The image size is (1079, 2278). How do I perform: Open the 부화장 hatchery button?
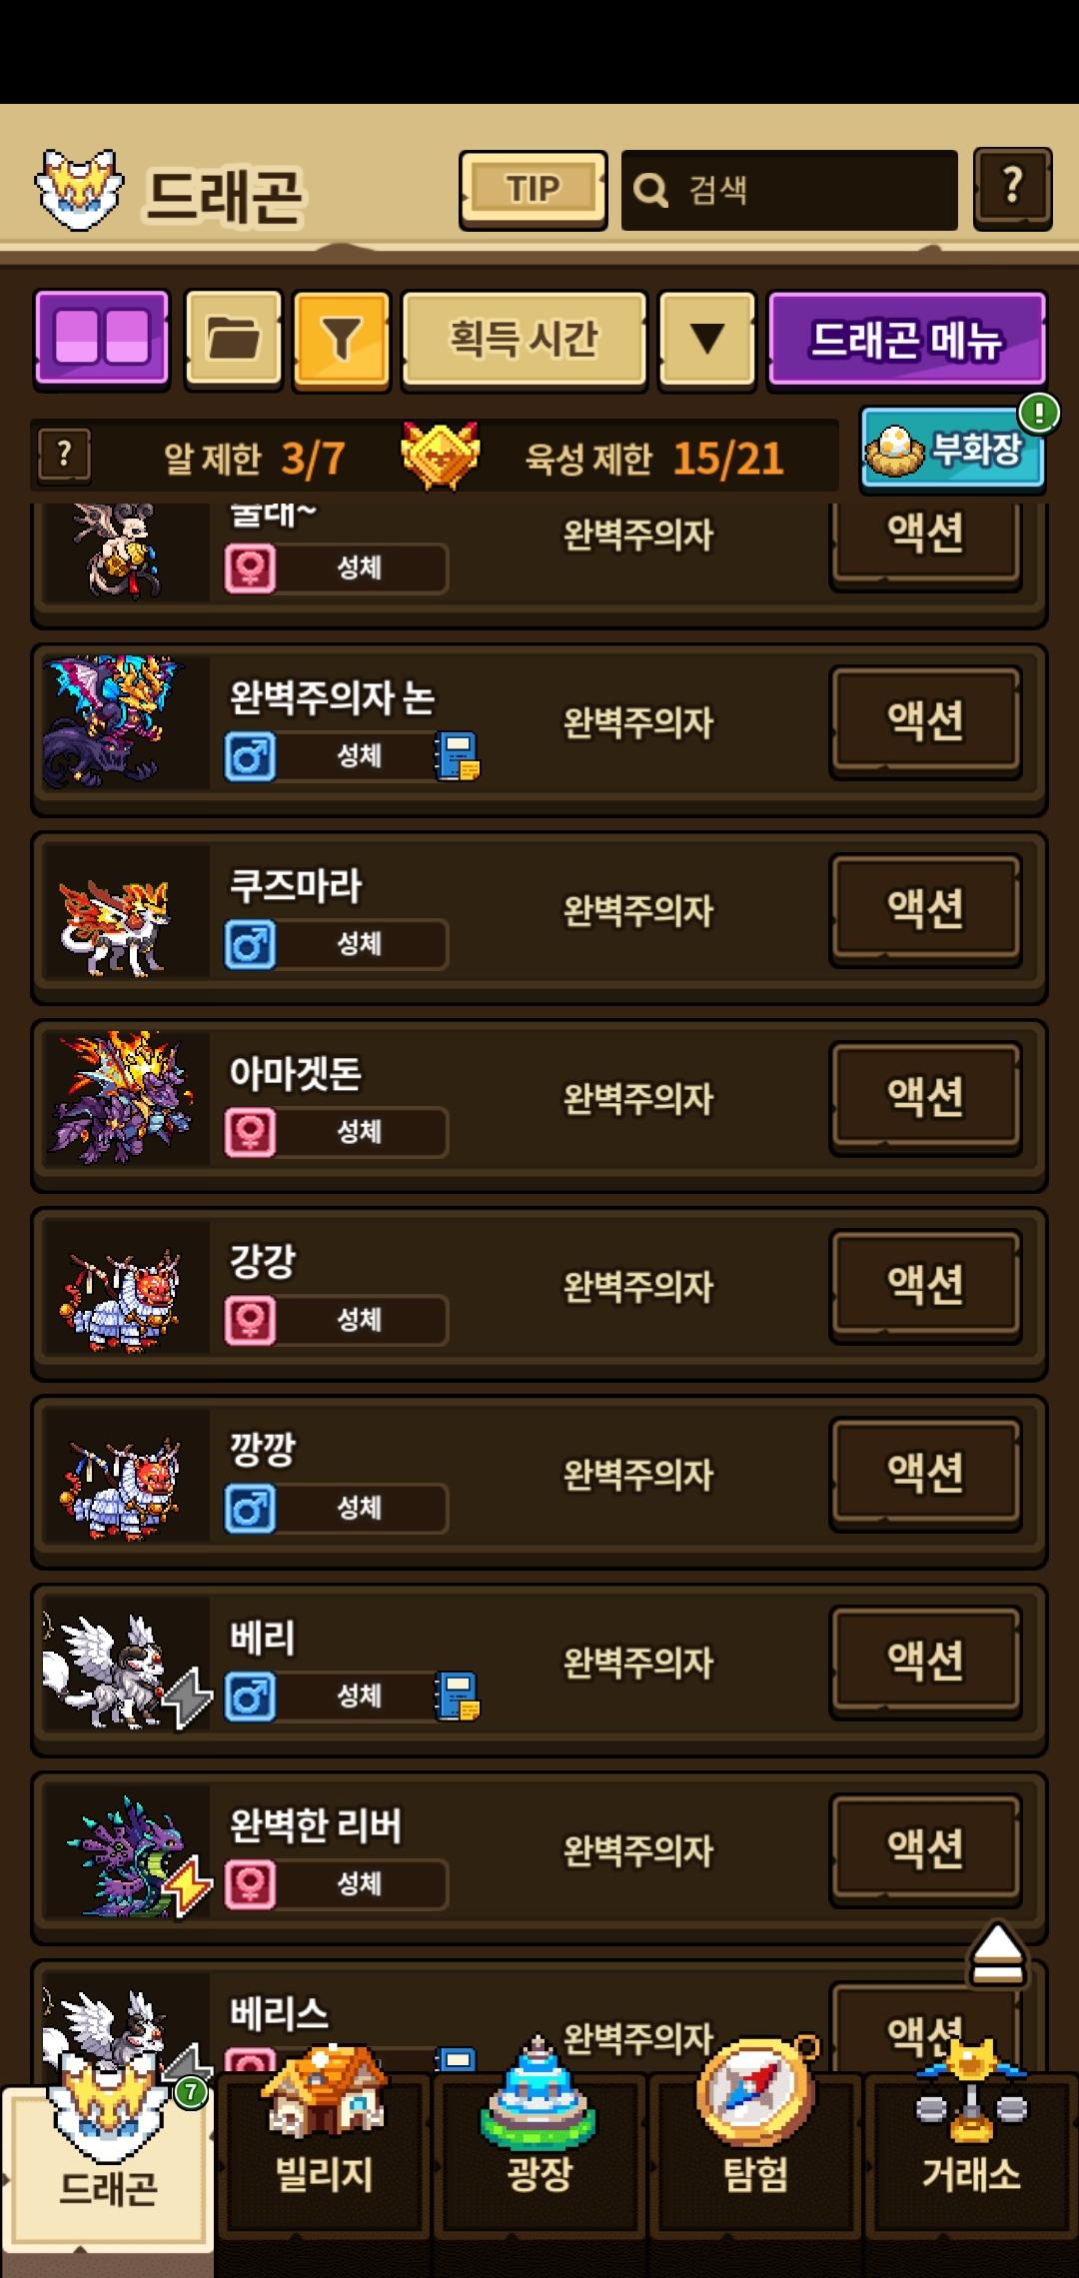[x=952, y=449]
